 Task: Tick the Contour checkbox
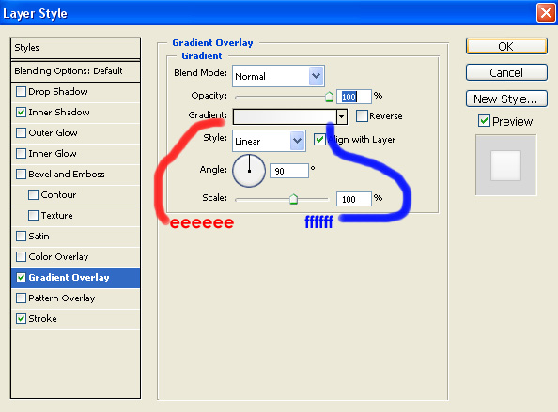click(x=33, y=195)
